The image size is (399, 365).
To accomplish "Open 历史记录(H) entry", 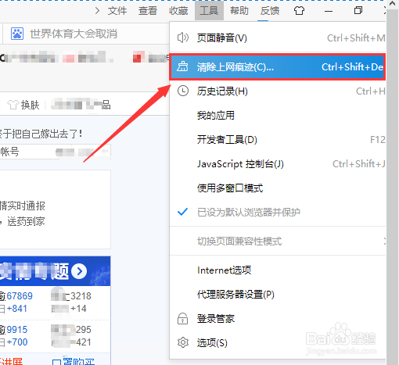I will point(278,91).
